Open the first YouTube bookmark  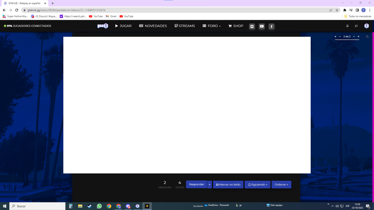point(96,16)
